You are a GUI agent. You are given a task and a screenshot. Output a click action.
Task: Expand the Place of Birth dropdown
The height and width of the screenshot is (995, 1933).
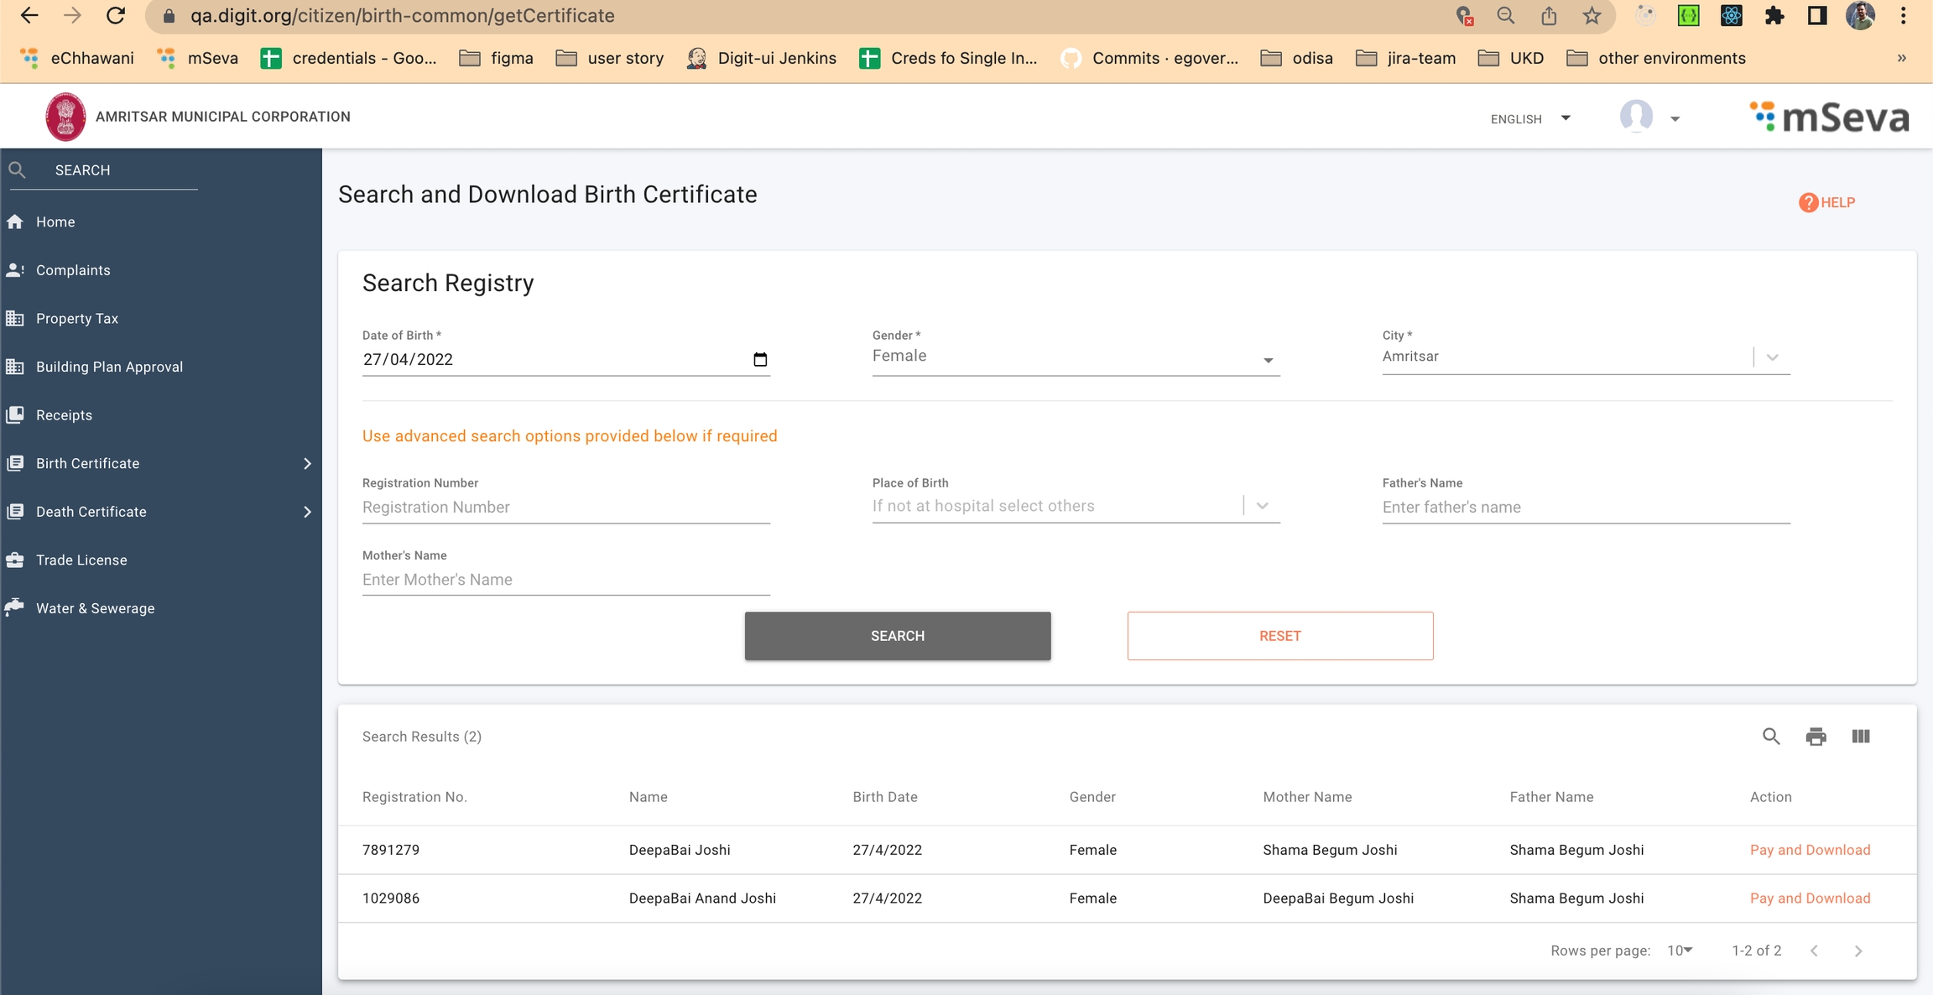pyautogui.click(x=1262, y=506)
